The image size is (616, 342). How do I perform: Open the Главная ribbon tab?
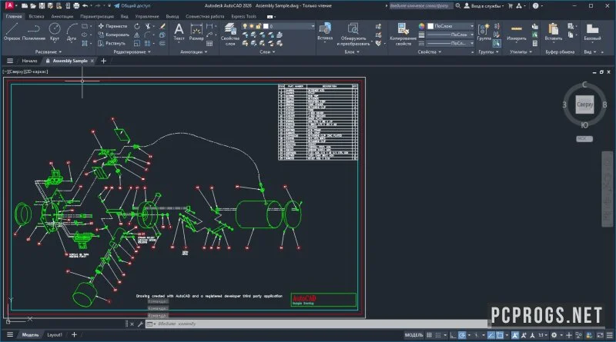coord(14,16)
